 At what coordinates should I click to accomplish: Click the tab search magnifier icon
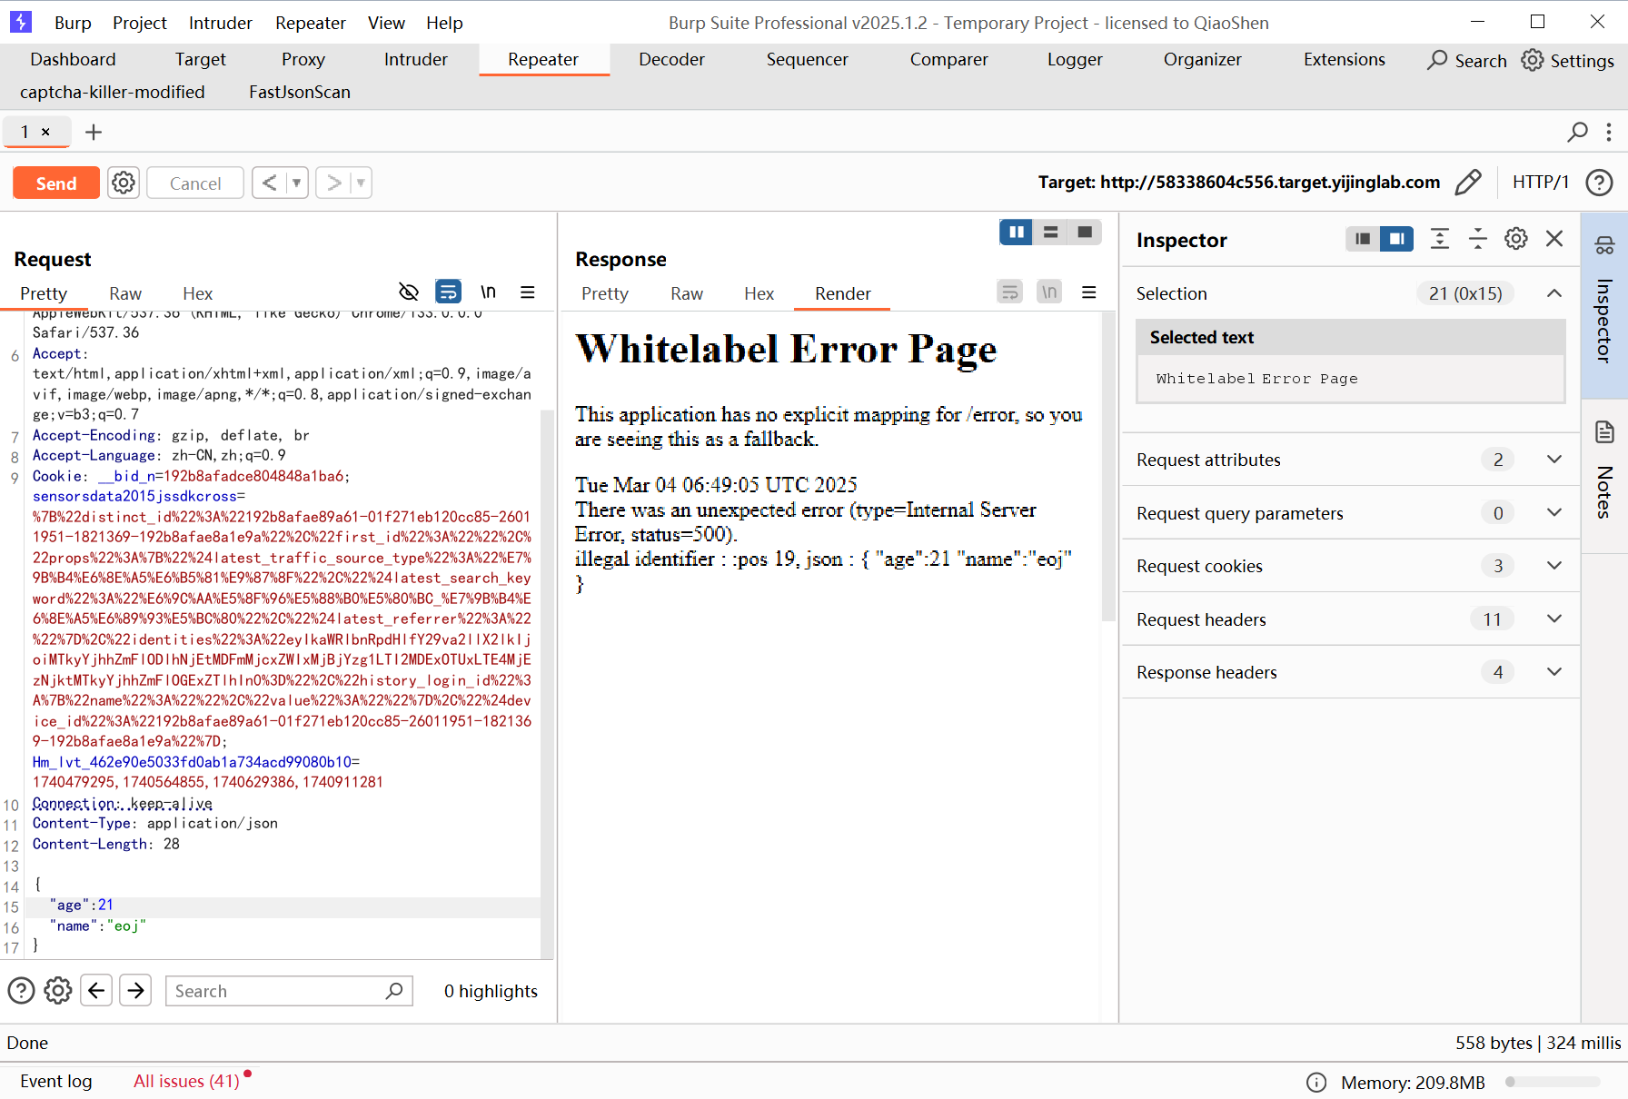(x=1578, y=133)
